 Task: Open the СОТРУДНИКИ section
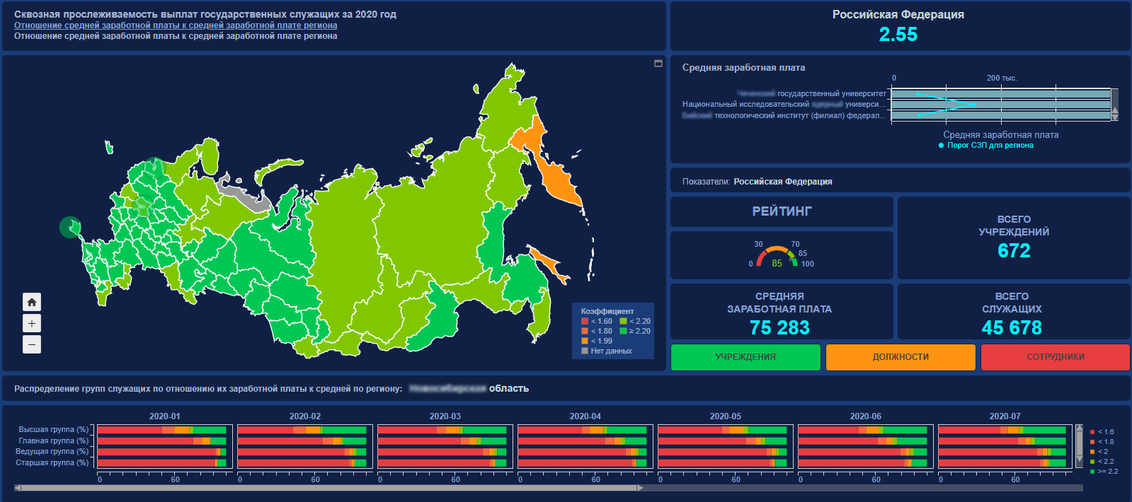[x=1055, y=357]
